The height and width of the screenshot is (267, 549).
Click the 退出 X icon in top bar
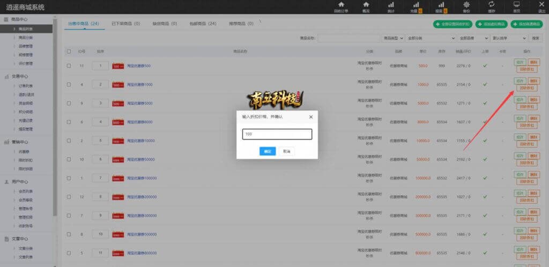click(x=541, y=5)
